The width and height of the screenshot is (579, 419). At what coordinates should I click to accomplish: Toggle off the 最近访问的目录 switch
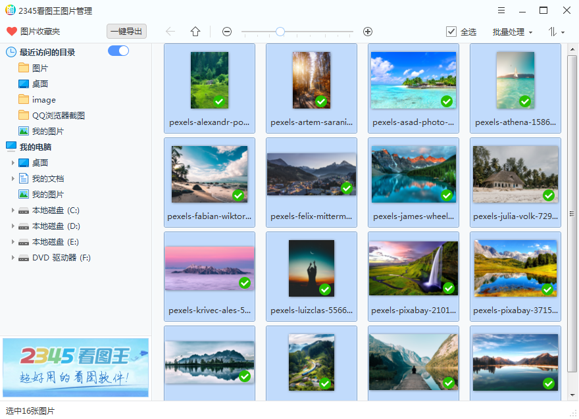(x=118, y=50)
